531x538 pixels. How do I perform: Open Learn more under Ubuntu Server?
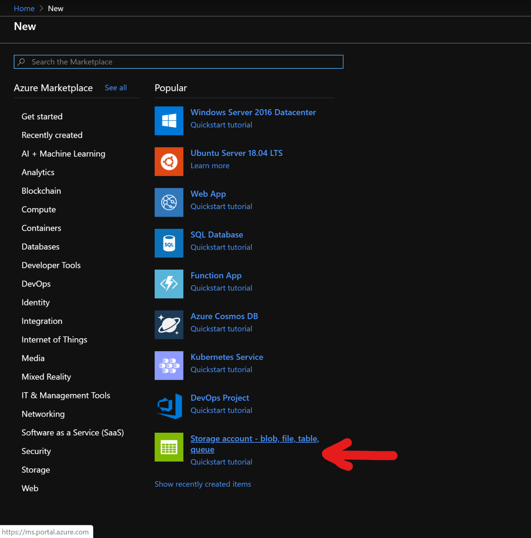coord(210,165)
